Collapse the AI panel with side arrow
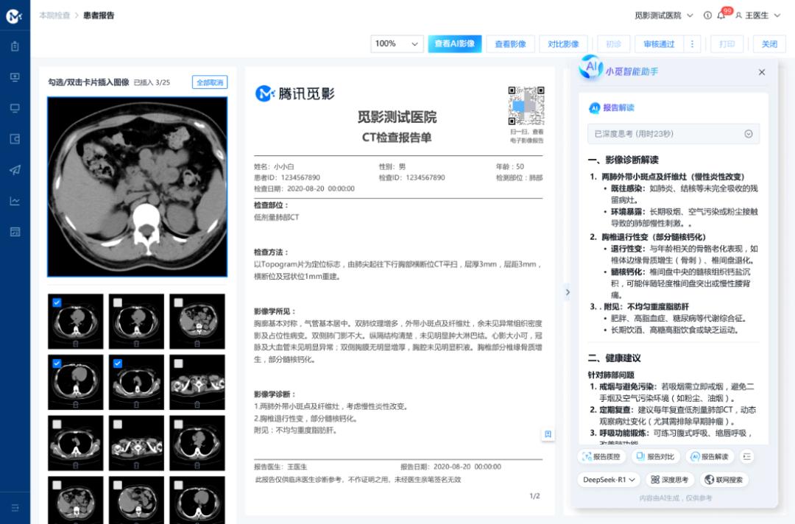Viewport: 795px width, 524px height. point(568,292)
